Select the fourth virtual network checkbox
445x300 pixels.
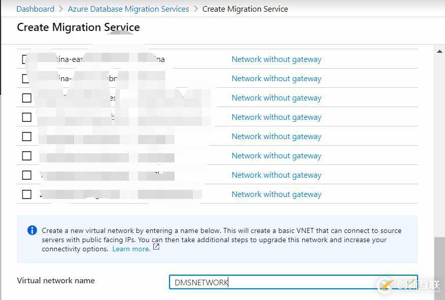(x=27, y=117)
